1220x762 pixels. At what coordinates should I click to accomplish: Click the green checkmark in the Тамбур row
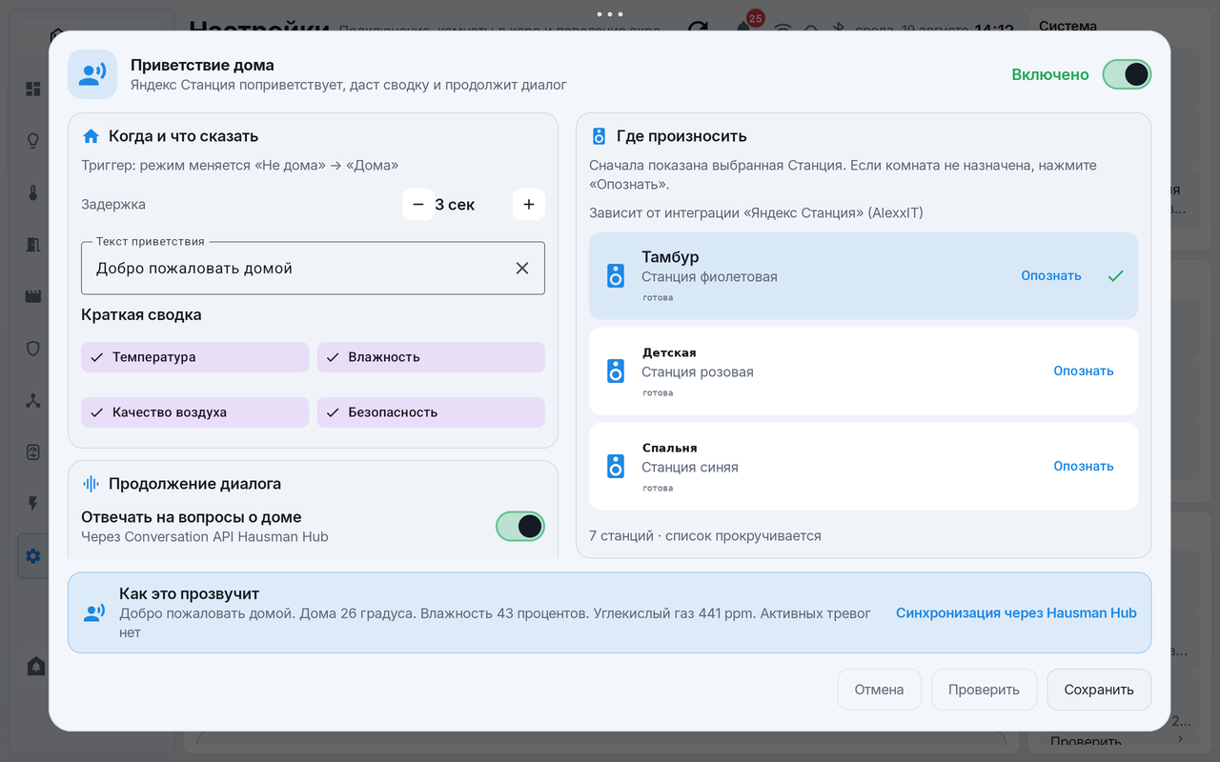pyautogui.click(x=1115, y=276)
